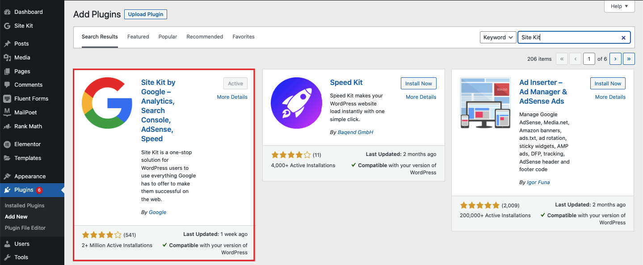Click the Media icon in sidebar

tap(7, 58)
